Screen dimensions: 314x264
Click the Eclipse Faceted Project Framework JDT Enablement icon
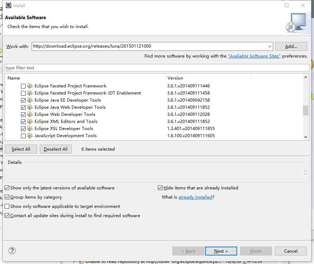(x=30, y=93)
